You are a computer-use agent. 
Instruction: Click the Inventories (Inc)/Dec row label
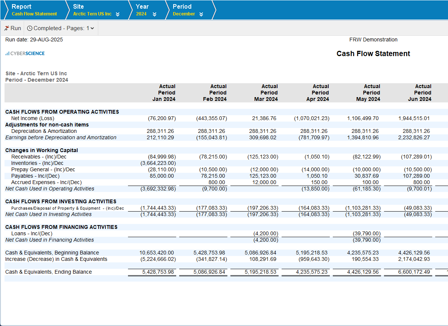[x=37, y=163]
